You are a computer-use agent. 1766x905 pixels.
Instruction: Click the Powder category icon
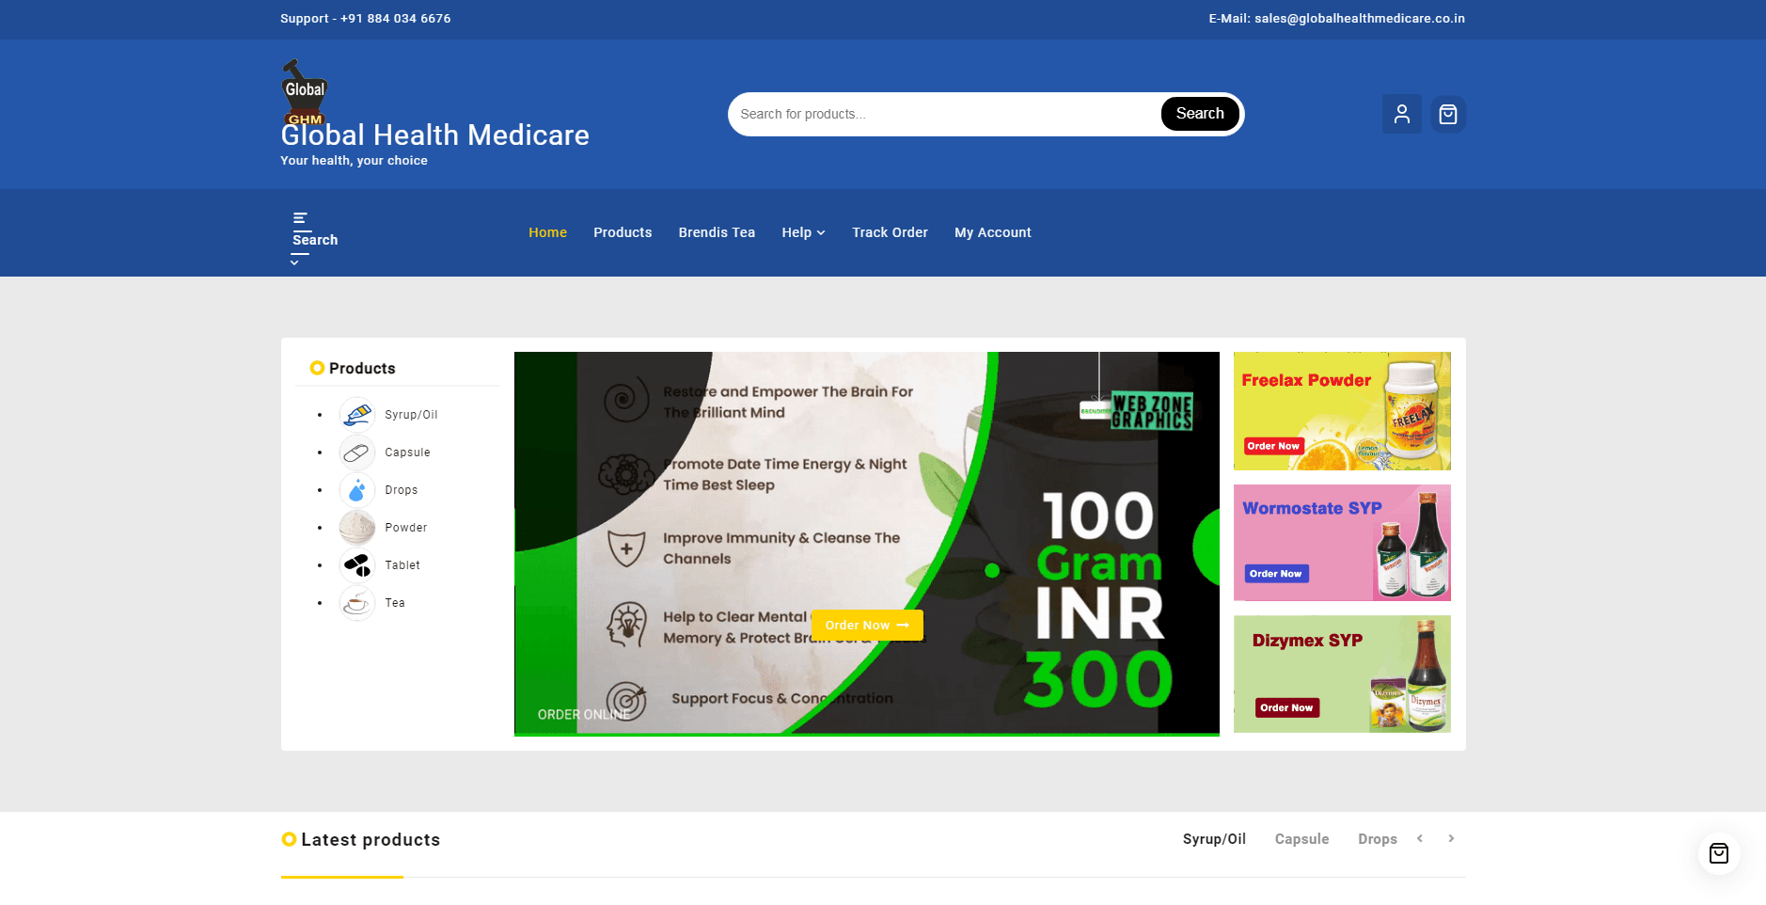tap(357, 528)
